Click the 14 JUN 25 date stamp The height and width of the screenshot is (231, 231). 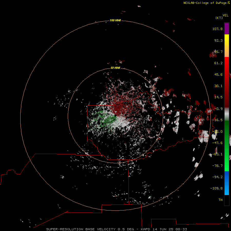(x=163, y=229)
